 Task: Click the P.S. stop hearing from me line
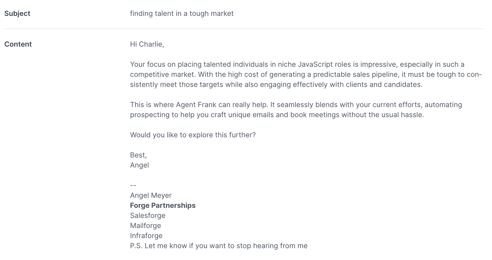219,246
